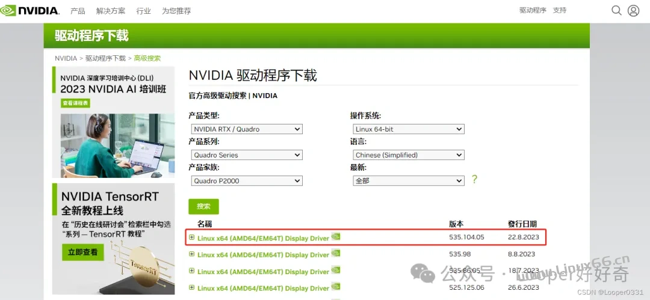Click the version number 535.98

(x=460, y=254)
